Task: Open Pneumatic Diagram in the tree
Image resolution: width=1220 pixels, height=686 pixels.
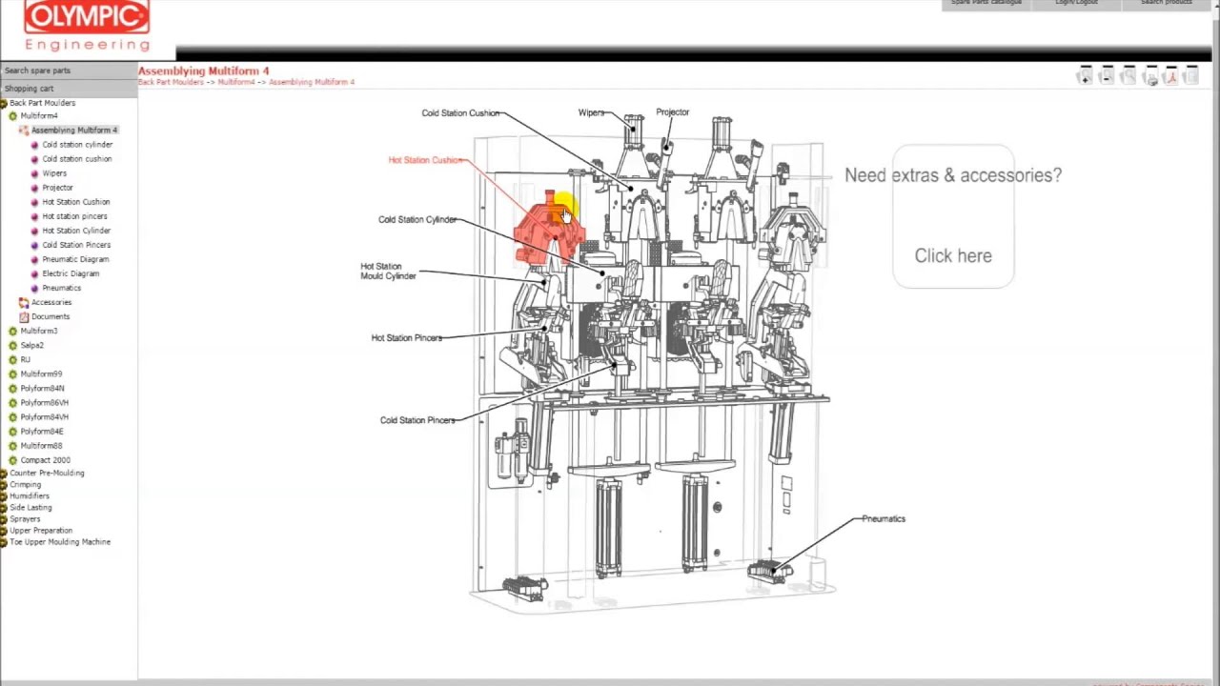Action: [x=75, y=259]
